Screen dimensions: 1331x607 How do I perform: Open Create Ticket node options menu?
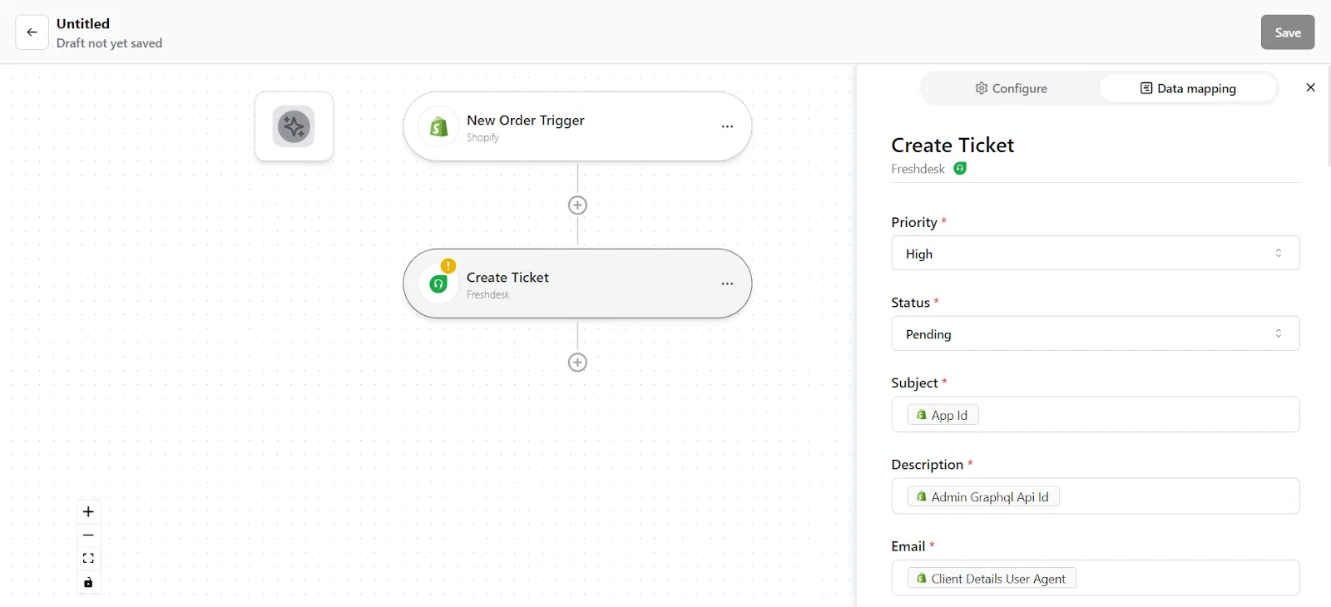pos(727,284)
